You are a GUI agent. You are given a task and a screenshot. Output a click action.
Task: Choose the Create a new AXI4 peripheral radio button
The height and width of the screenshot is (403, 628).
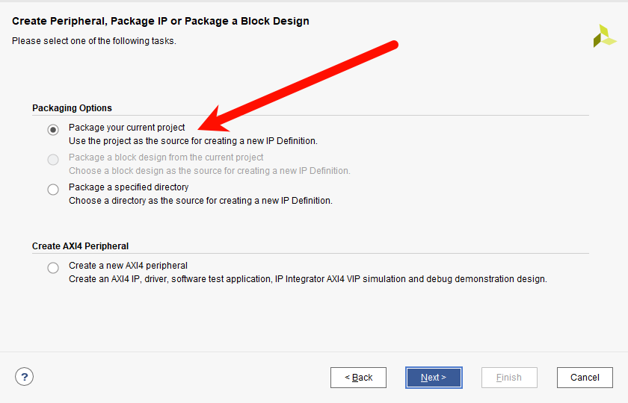point(53,267)
